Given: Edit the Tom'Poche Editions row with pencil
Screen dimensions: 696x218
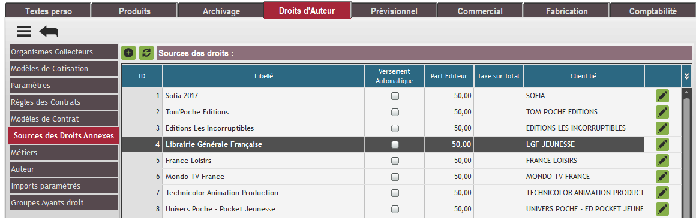Looking at the screenshot, I should (x=662, y=111).
